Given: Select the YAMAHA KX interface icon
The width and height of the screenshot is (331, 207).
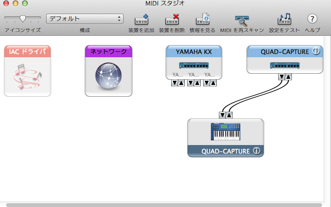Looking at the screenshot, I should point(194,65).
